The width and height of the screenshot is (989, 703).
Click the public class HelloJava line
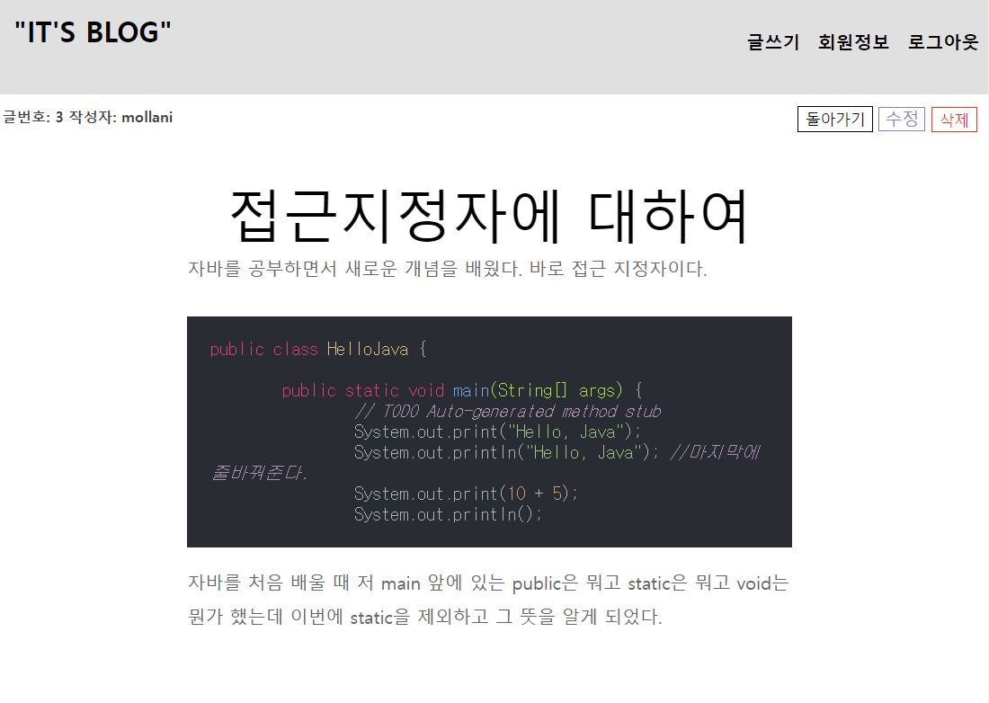pos(315,349)
